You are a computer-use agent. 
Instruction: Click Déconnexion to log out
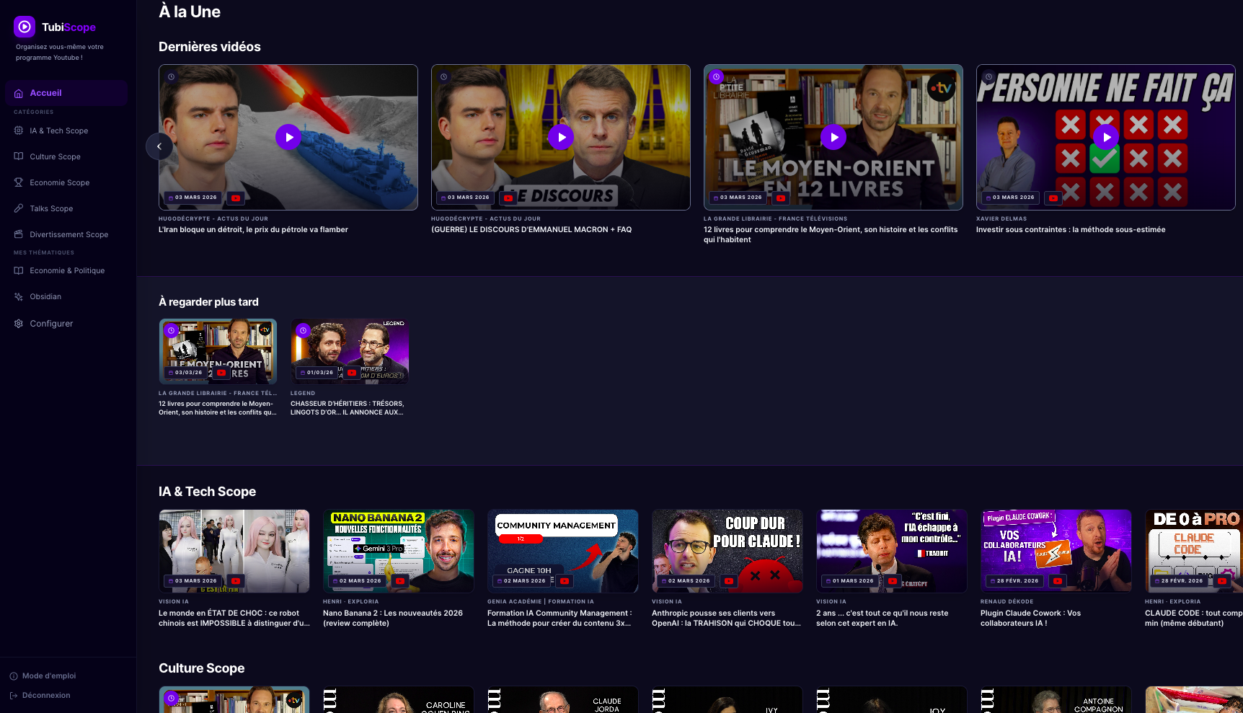coord(45,696)
